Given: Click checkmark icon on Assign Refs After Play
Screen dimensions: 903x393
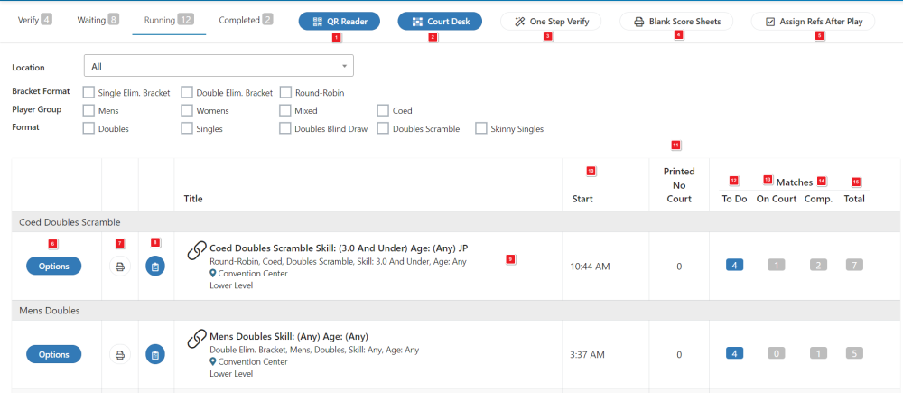Looking at the screenshot, I should tap(770, 22).
